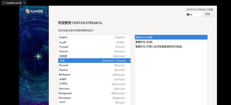This screenshot has width=231, height=105.
Task: Choose Français from the language list
Action: coord(95,47)
